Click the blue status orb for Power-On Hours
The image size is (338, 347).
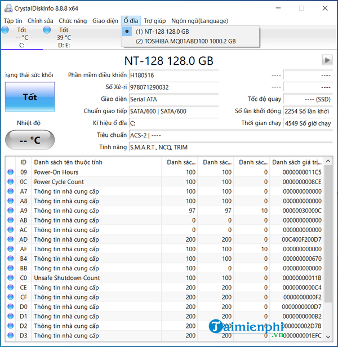click(10, 172)
